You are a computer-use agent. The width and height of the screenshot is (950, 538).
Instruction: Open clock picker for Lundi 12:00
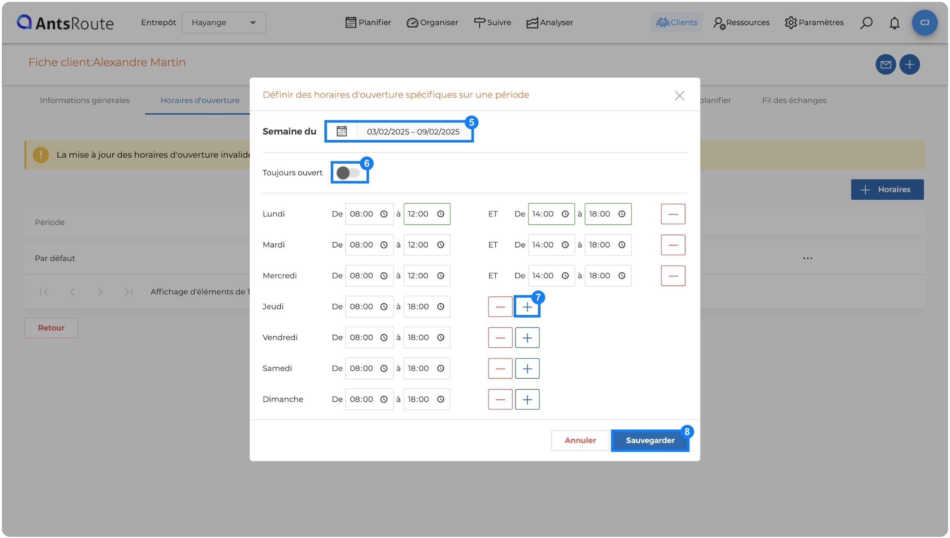[x=441, y=214]
